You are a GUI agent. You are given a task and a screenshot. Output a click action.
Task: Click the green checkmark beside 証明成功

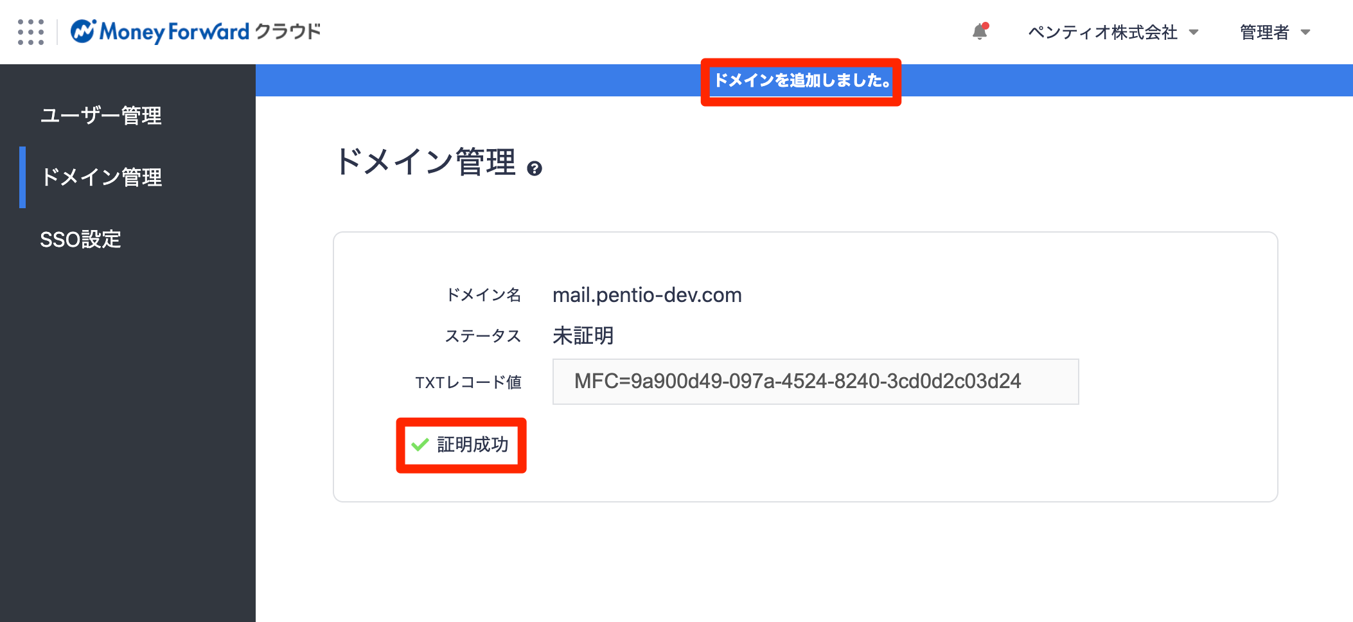coord(420,445)
